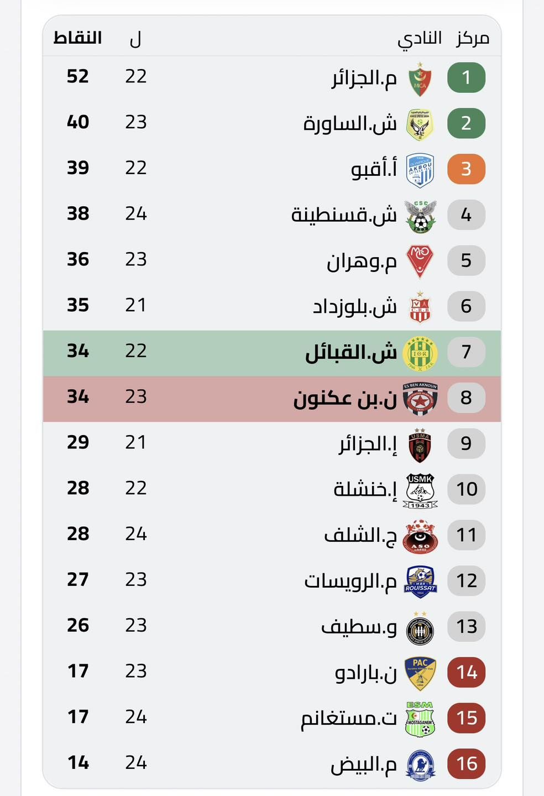Open the ش.القبائل team link
The width and height of the screenshot is (544, 796).
tap(351, 352)
